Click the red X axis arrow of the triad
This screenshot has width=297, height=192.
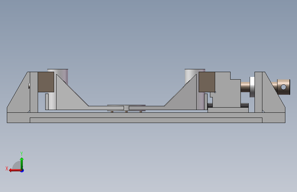15,170
